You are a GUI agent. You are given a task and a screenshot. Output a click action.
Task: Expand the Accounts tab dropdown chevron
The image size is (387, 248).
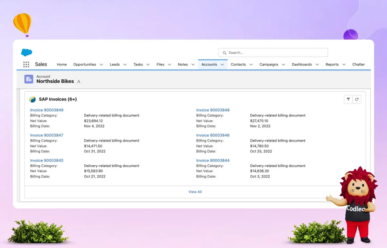pyautogui.click(x=222, y=65)
